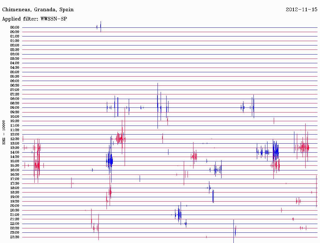Click the '16:30' time label
This screenshot has height=243, width=320.
coord(15,175)
